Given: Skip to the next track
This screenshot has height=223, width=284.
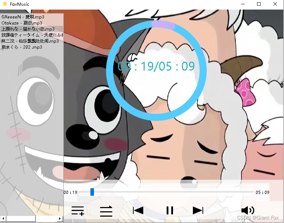Looking at the screenshot, I should pyautogui.click(x=198, y=211).
